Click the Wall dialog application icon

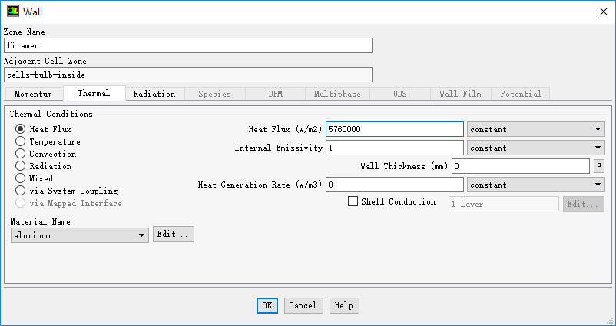[12, 12]
